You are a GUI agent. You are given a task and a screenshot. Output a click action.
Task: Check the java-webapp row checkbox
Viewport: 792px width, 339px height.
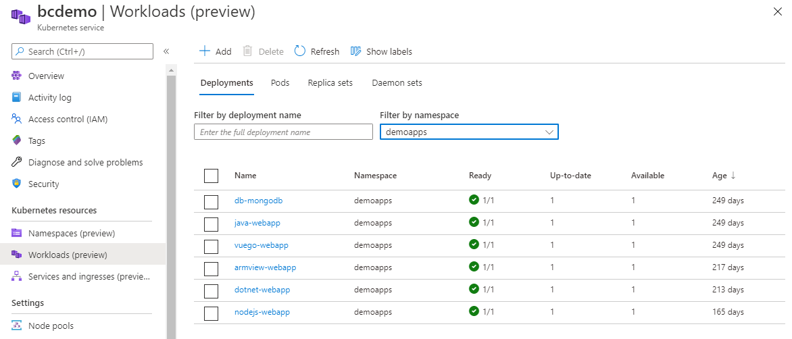tap(211, 224)
